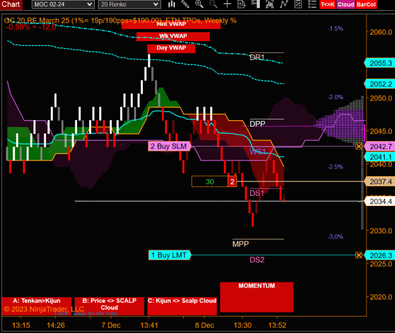Click the 2037.4 position price marker

coord(379,181)
